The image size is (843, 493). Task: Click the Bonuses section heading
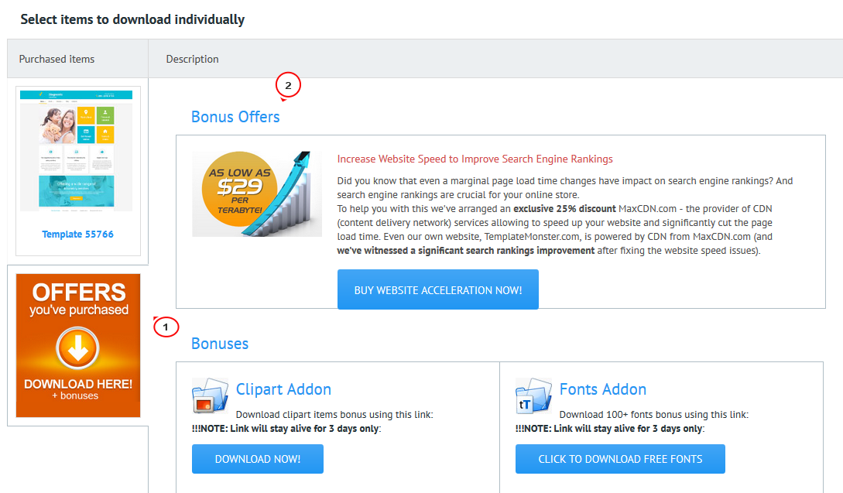[x=220, y=344]
